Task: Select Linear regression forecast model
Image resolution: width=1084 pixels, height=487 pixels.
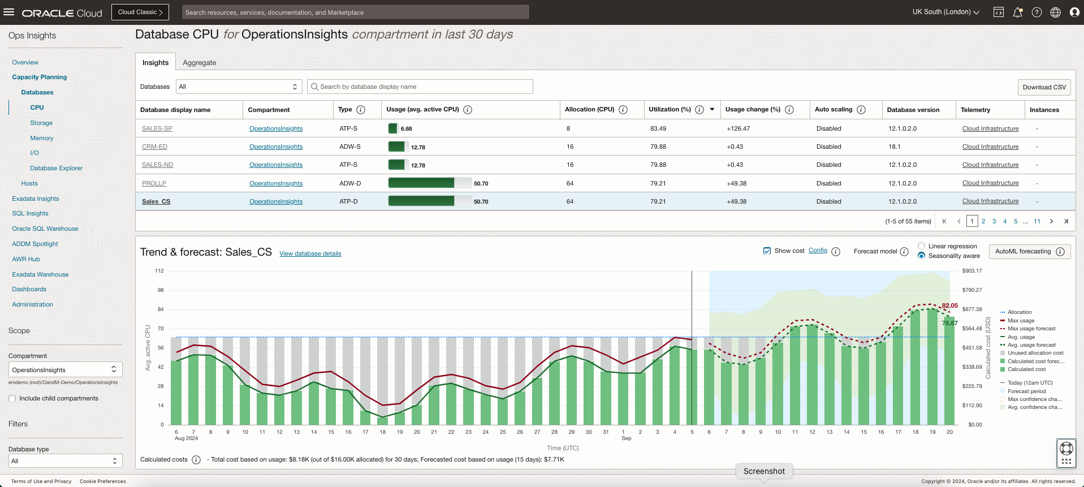Action: (922, 246)
